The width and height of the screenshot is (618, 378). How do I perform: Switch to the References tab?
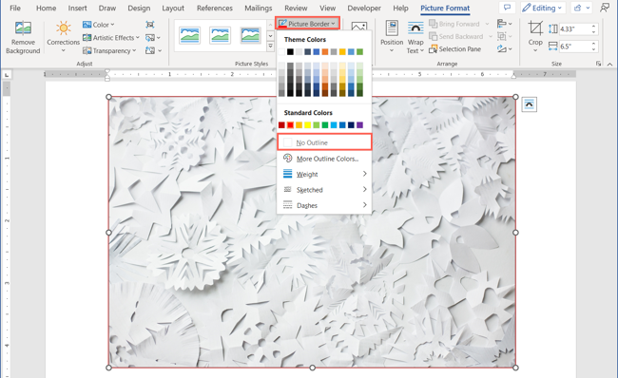click(x=215, y=8)
